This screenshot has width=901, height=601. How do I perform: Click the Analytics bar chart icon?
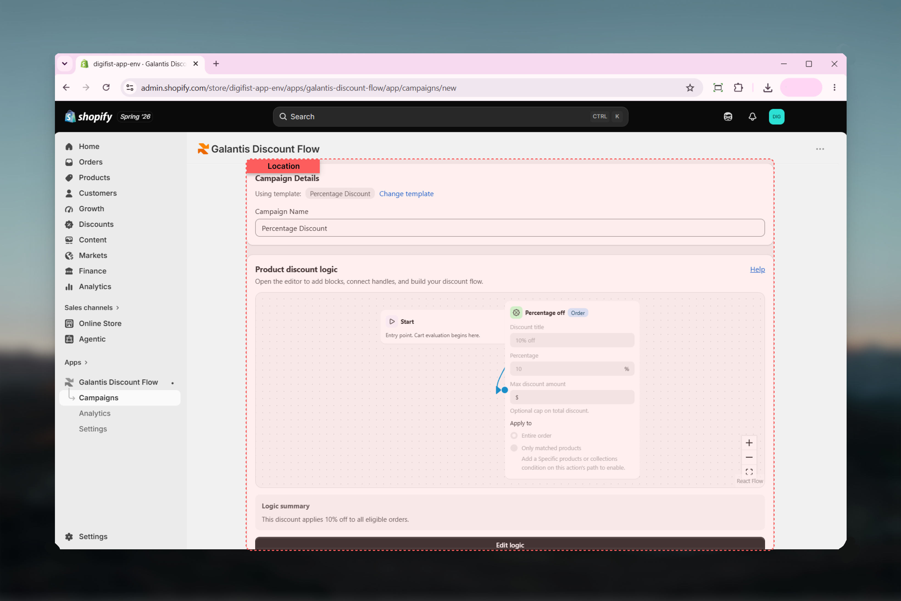coord(69,287)
